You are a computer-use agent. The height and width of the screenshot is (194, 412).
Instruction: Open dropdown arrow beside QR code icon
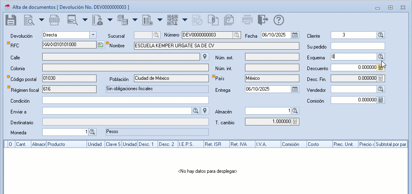(x=185, y=20)
